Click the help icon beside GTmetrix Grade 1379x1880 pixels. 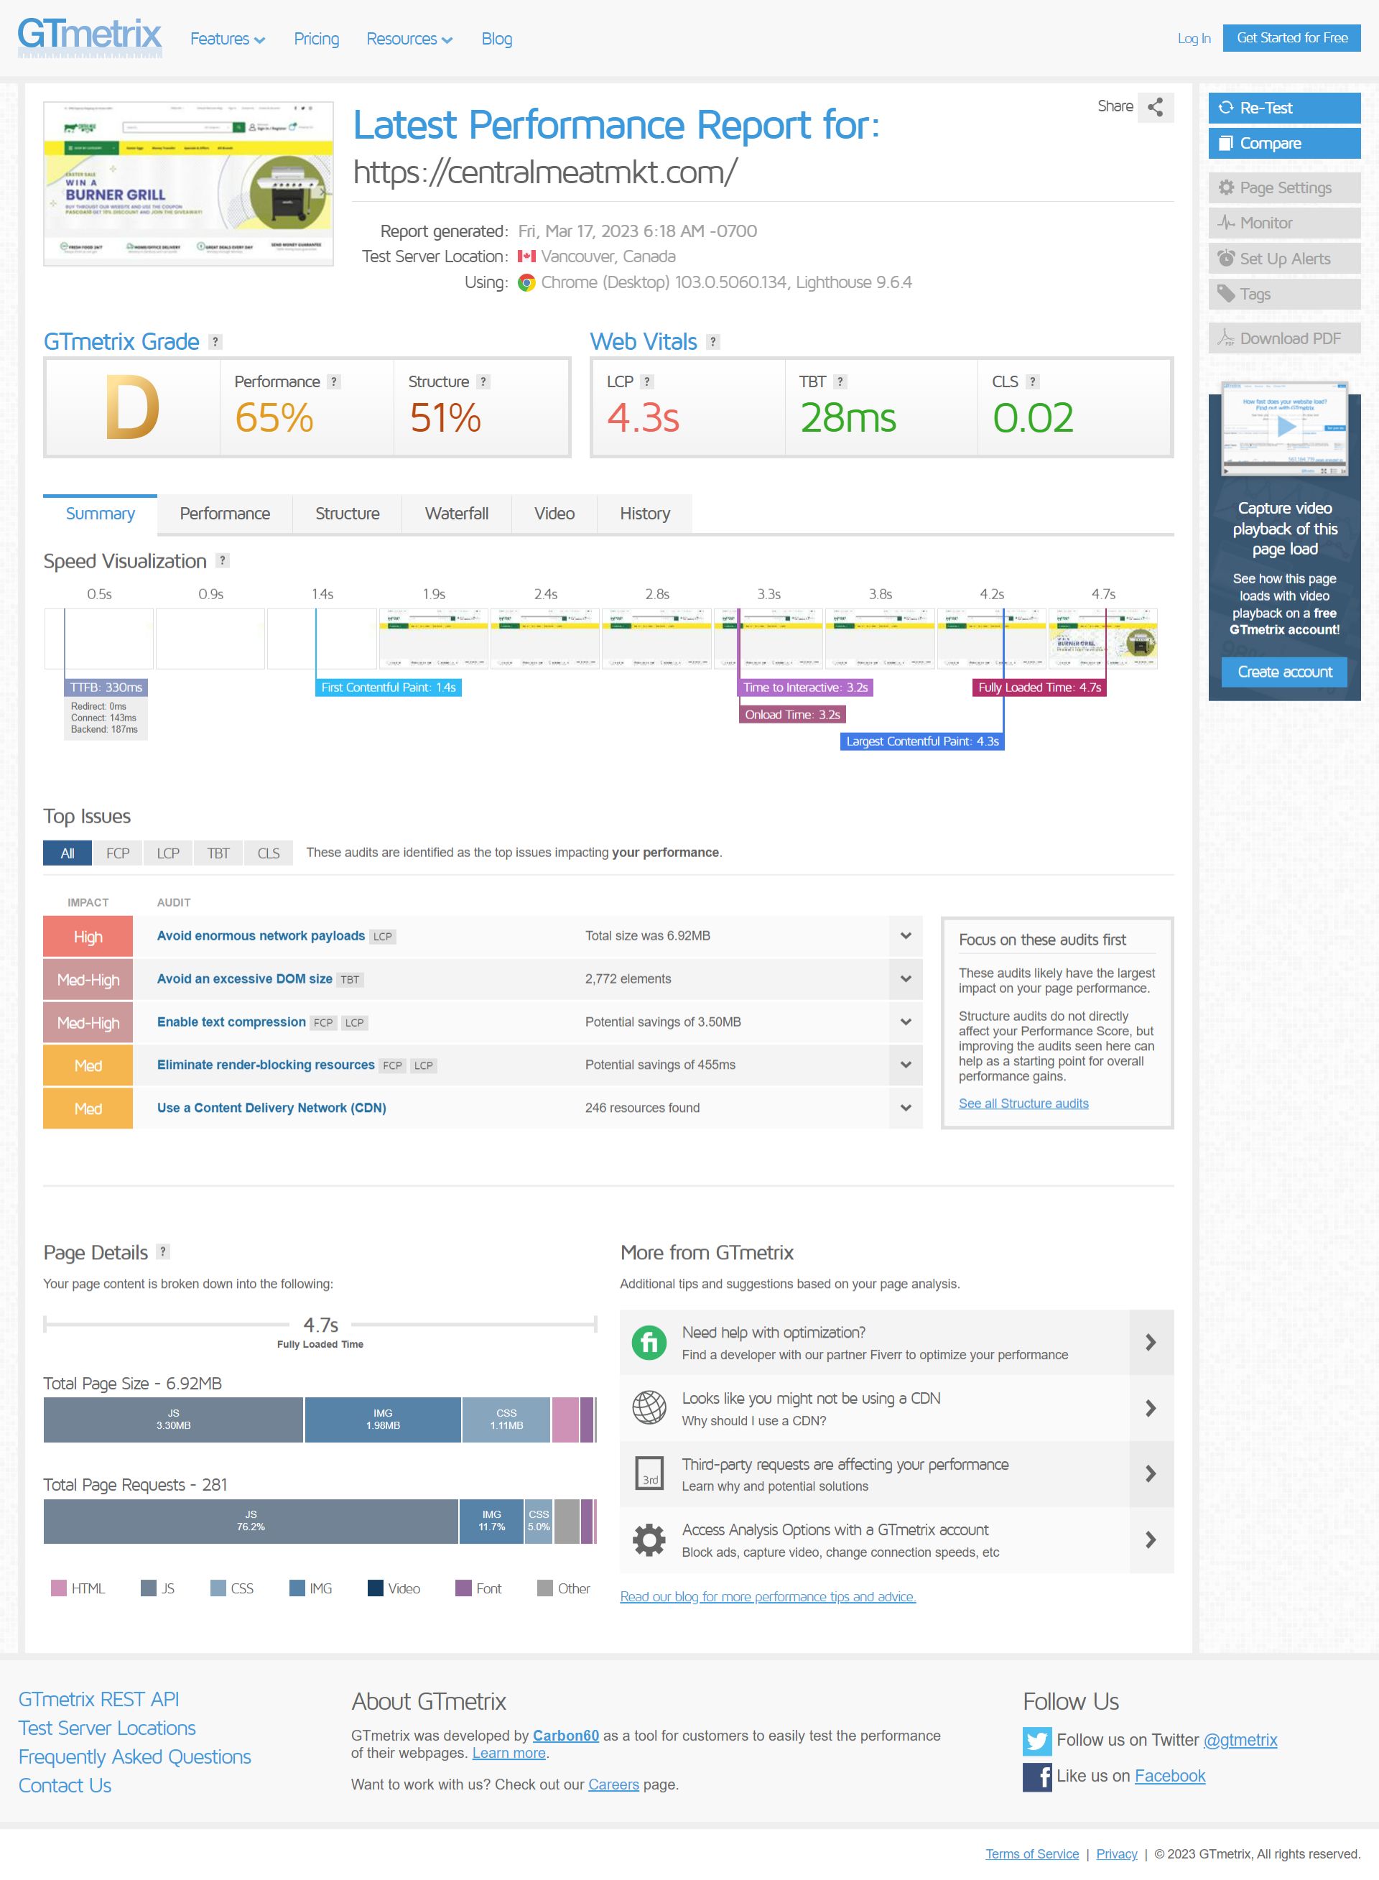(215, 342)
